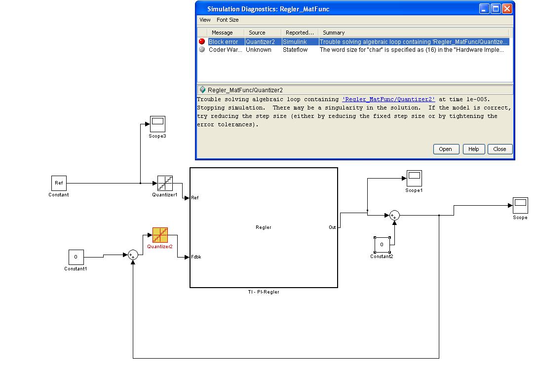Select the Constant1 block
The image size is (538, 370).
click(x=76, y=257)
